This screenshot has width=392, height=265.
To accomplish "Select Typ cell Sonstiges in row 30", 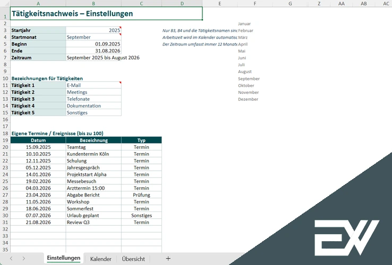I will tap(141, 215).
